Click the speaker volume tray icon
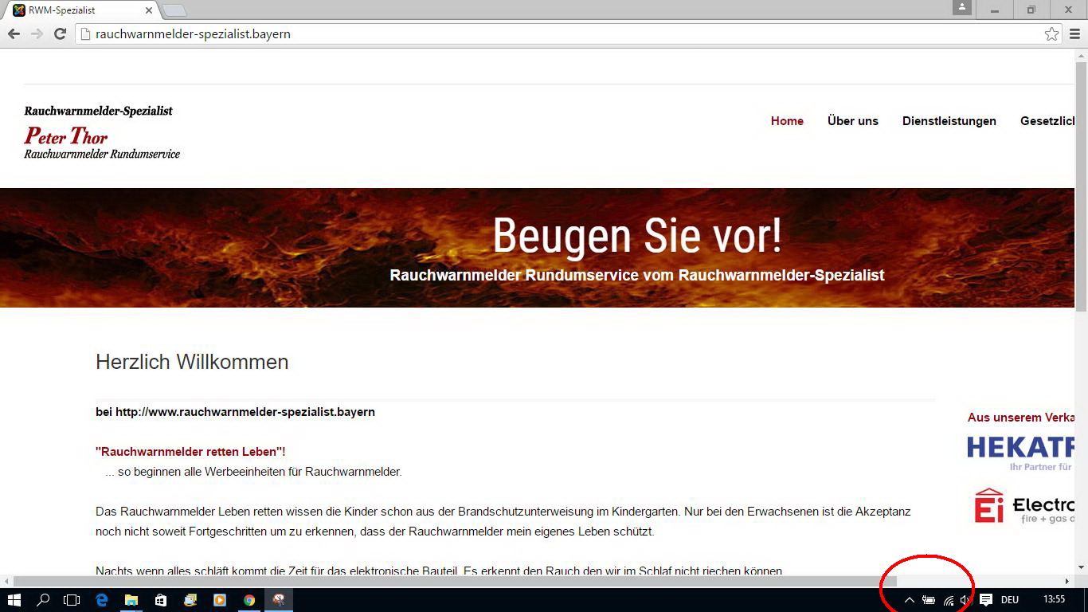1088x612 pixels. point(965,600)
